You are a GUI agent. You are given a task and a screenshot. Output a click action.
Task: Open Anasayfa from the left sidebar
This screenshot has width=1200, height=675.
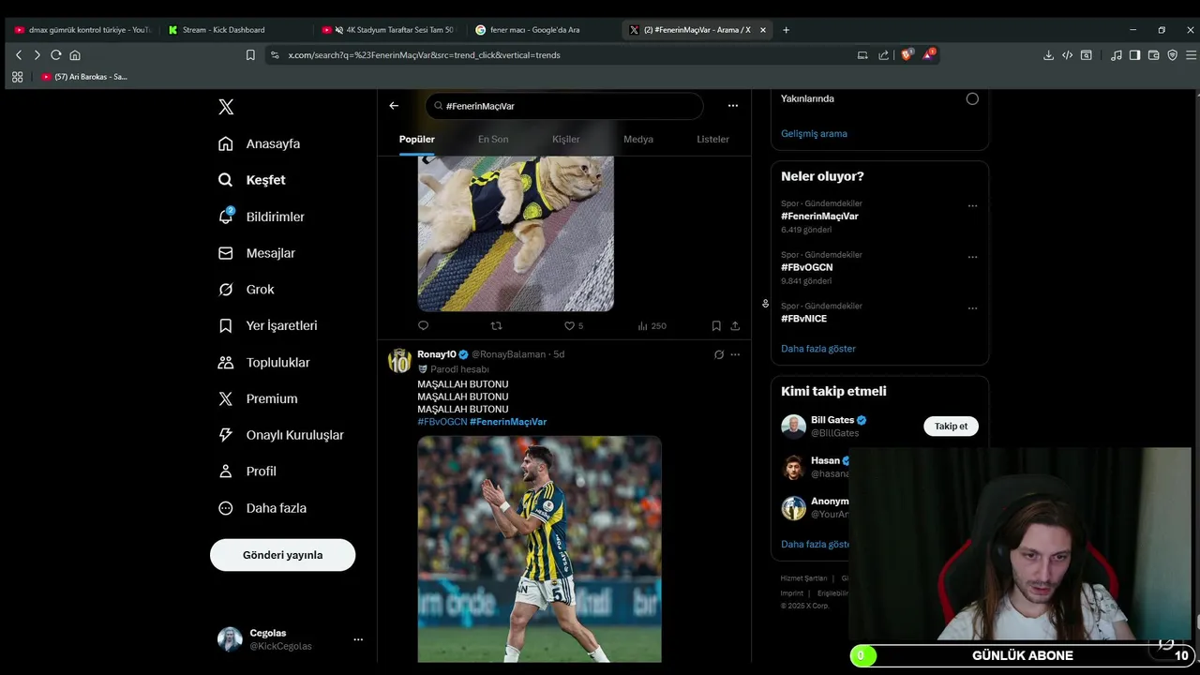tap(259, 143)
